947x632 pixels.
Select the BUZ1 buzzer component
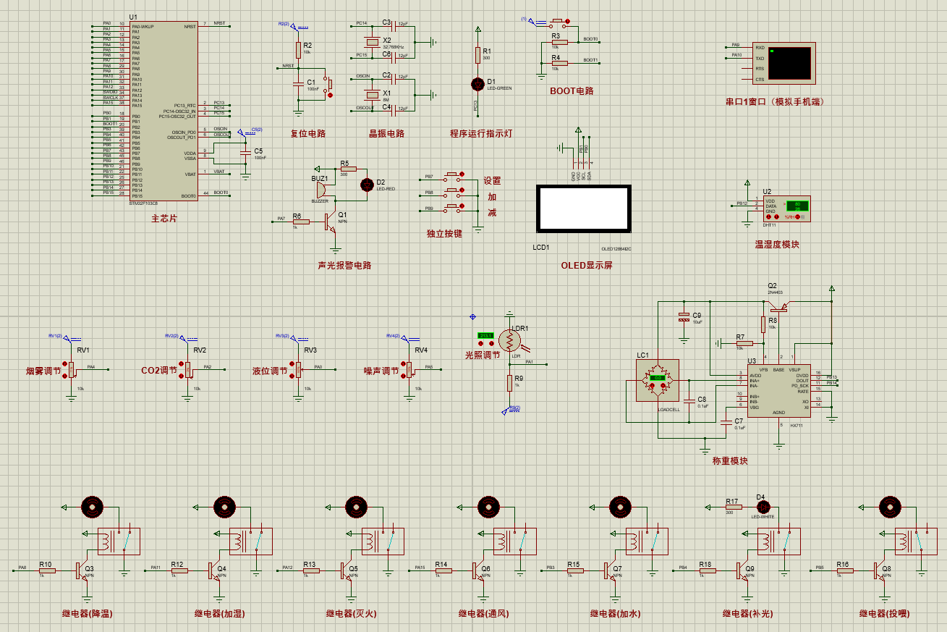point(320,189)
